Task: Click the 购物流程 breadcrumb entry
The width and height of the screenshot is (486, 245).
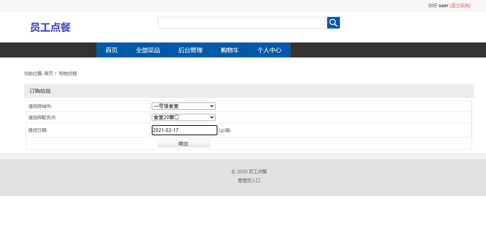Action: [67, 73]
